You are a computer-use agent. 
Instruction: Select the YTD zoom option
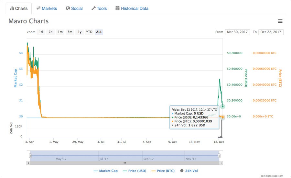tap(89, 32)
